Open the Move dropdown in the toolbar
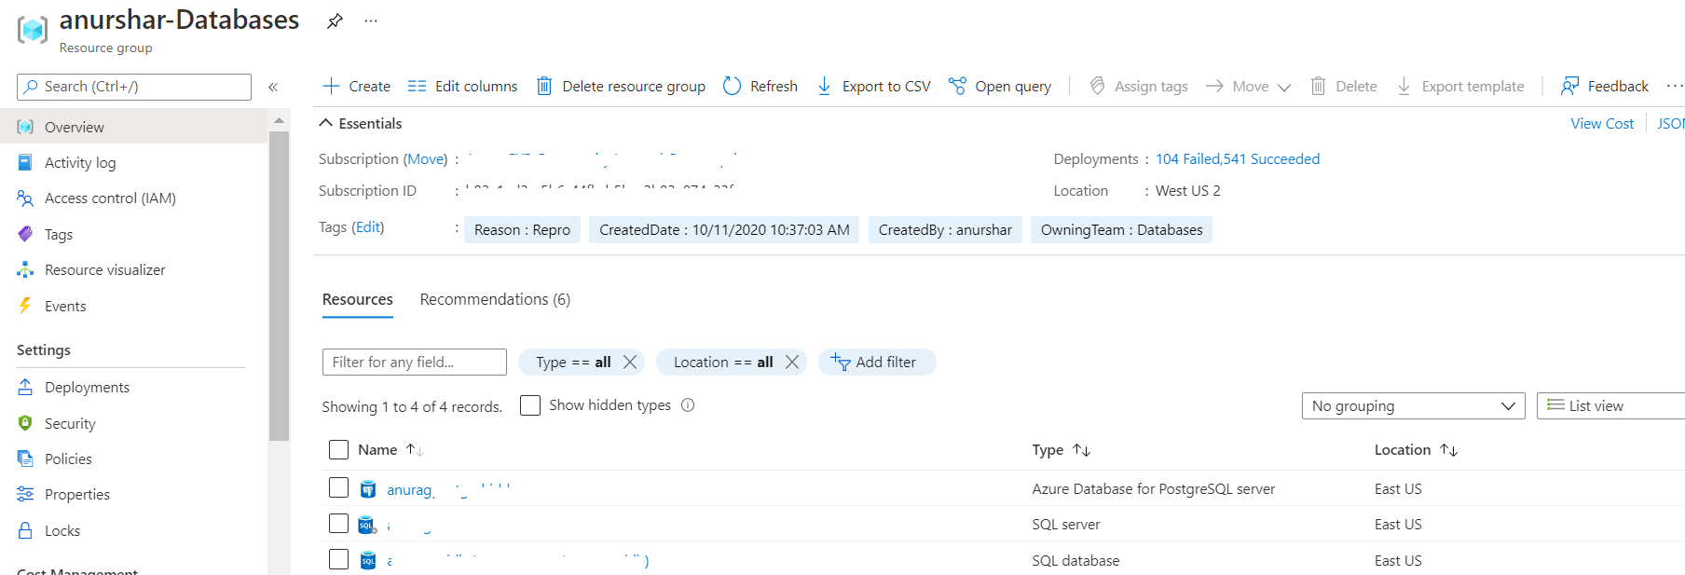1685x575 pixels. (x=1248, y=87)
